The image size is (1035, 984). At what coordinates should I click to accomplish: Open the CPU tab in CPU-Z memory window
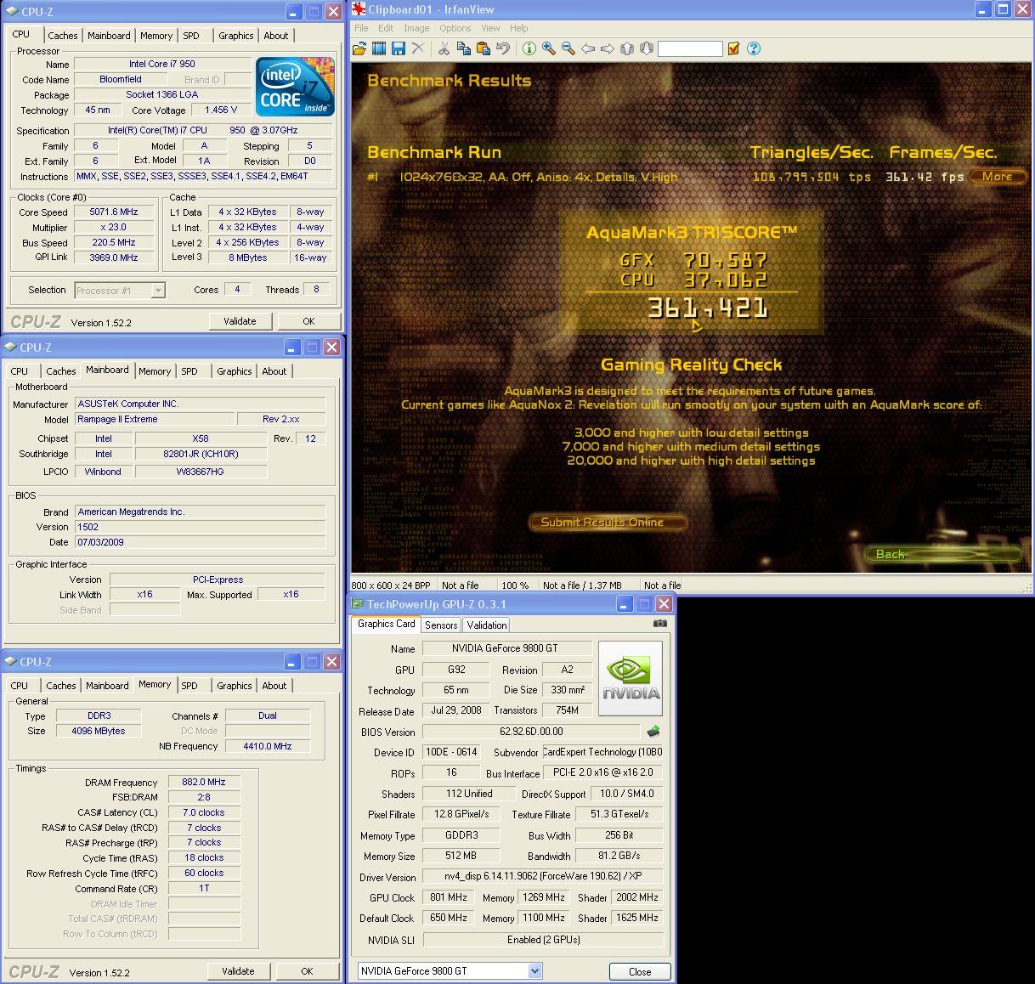point(19,686)
